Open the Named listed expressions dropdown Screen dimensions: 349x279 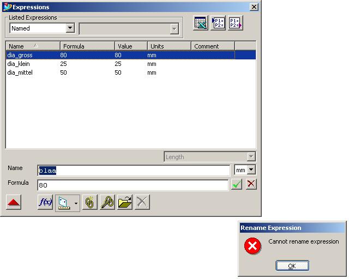70,28
